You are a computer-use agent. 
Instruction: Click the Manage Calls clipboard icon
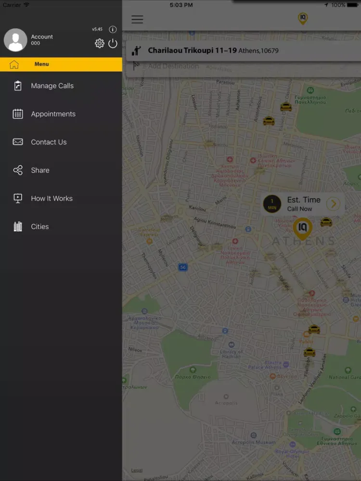click(x=18, y=86)
